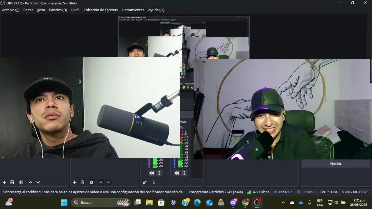Open the Vista menu
The width and height of the screenshot is (372, 209).
(x=41, y=10)
